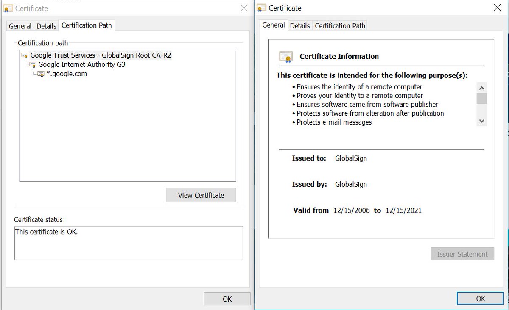Confirm with OK in right Certificate window
509x310 pixels.
tap(481, 299)
